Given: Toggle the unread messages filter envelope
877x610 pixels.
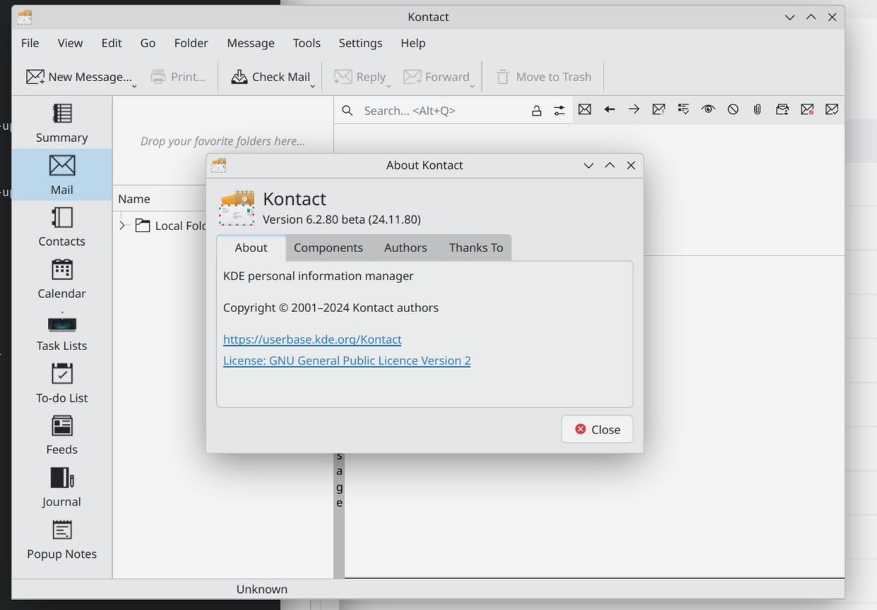Looking at the screenshot, I should point(585,109).
